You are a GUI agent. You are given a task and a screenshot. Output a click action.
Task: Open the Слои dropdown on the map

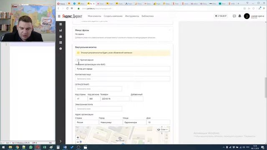163,130
